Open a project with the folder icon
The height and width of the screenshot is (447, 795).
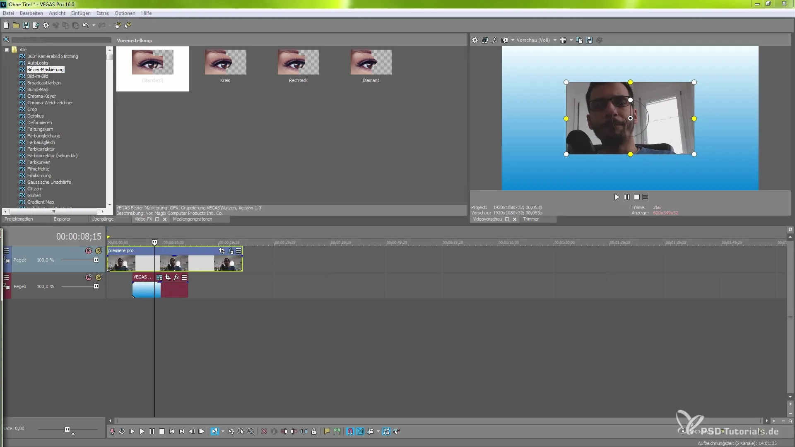pos(16,25)
